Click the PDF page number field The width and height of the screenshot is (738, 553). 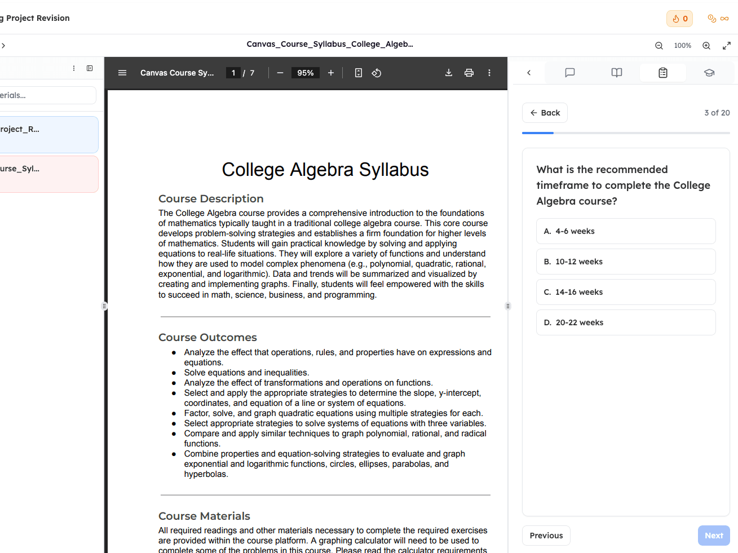click(233, 73)
